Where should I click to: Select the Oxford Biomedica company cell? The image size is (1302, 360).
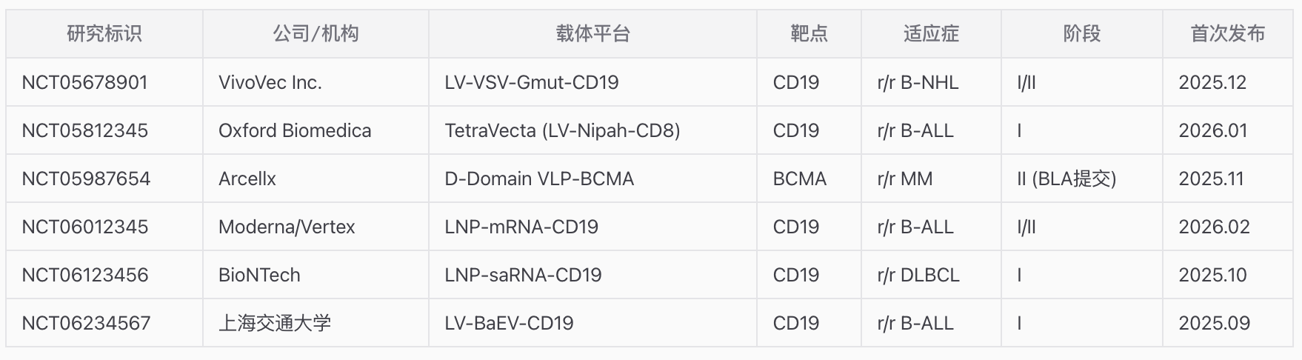pos(295,130)
